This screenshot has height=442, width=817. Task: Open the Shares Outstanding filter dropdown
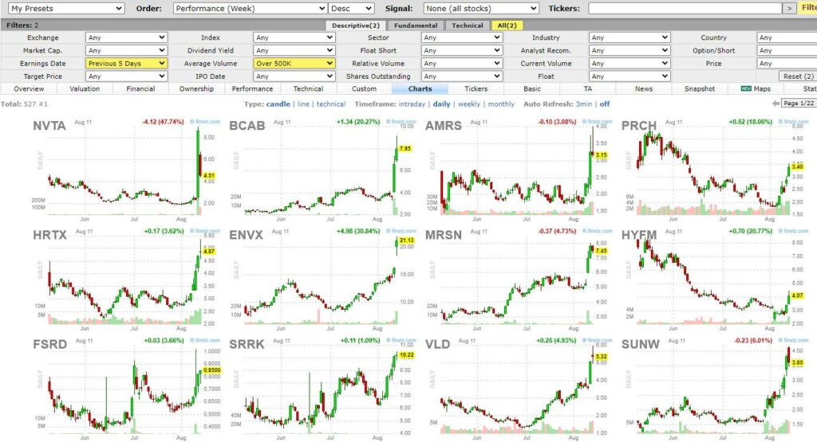462,76
